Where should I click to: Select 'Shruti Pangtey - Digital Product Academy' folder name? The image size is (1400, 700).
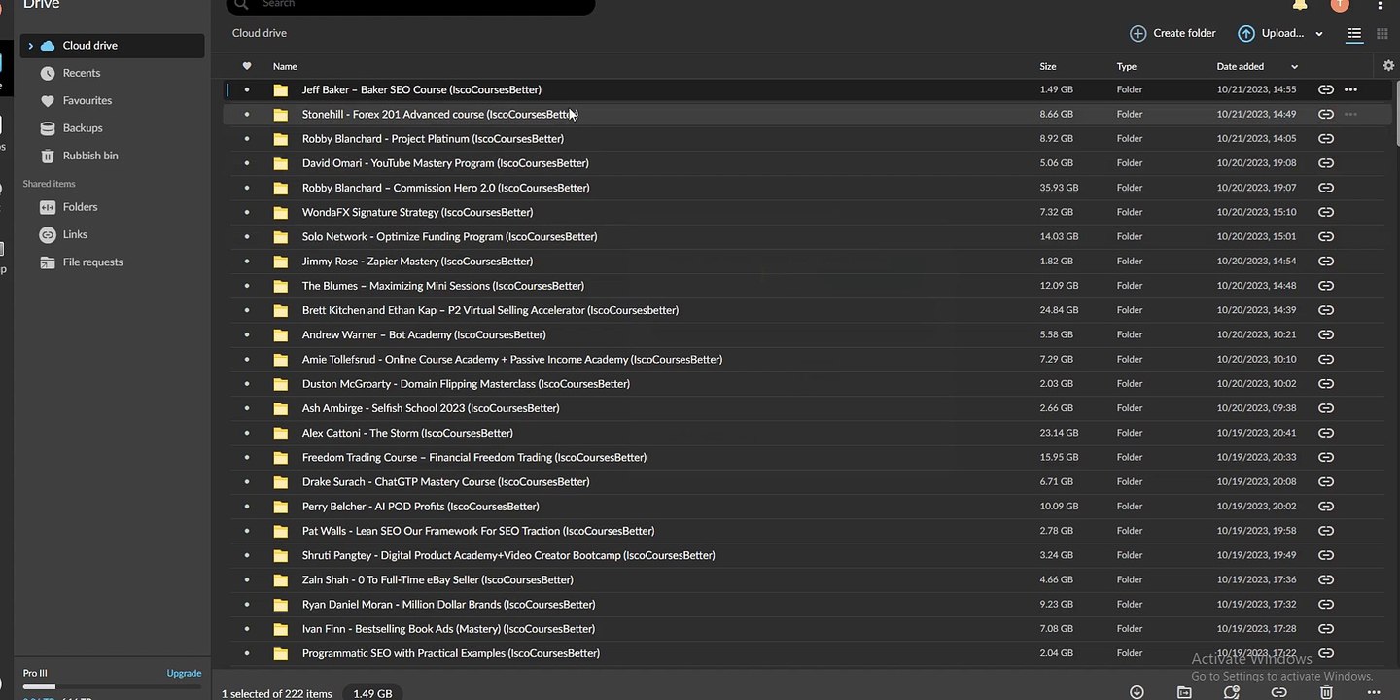(508, 555)
